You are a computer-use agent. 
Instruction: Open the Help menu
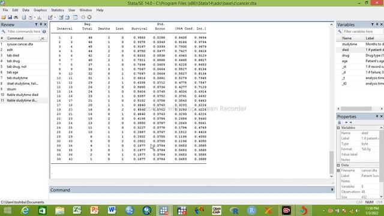100,10
